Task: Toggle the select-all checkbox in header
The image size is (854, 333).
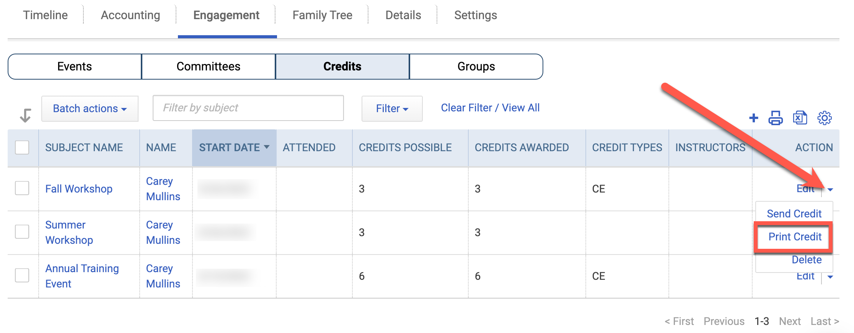Action: [x=22, y=147]
